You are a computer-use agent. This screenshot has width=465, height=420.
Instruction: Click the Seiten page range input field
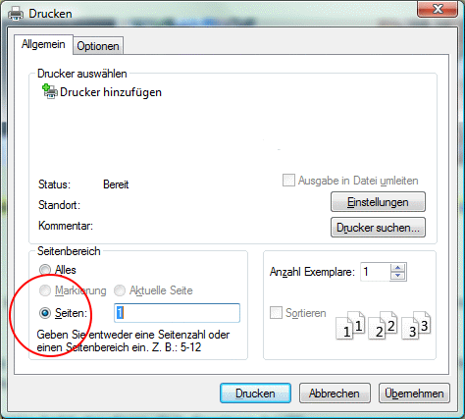click(177, 313)
